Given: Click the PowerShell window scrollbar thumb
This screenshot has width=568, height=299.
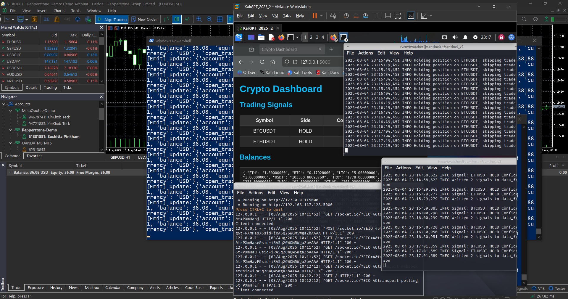Looking at the screenshot, I should 539,231.
